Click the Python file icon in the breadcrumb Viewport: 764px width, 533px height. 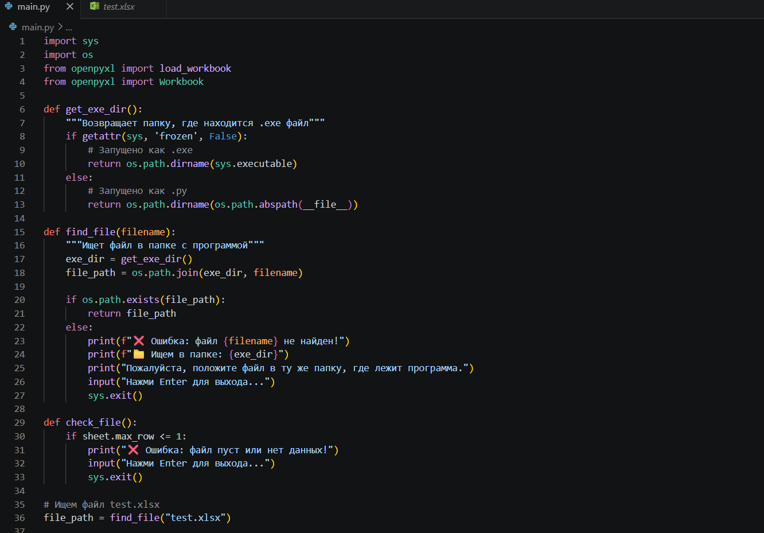pyautogui.click(x=13, y=27)
